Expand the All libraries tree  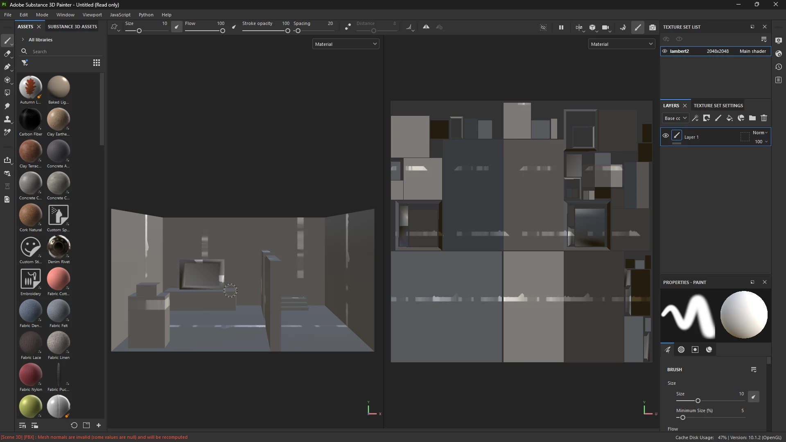click(x=23, y=40)
